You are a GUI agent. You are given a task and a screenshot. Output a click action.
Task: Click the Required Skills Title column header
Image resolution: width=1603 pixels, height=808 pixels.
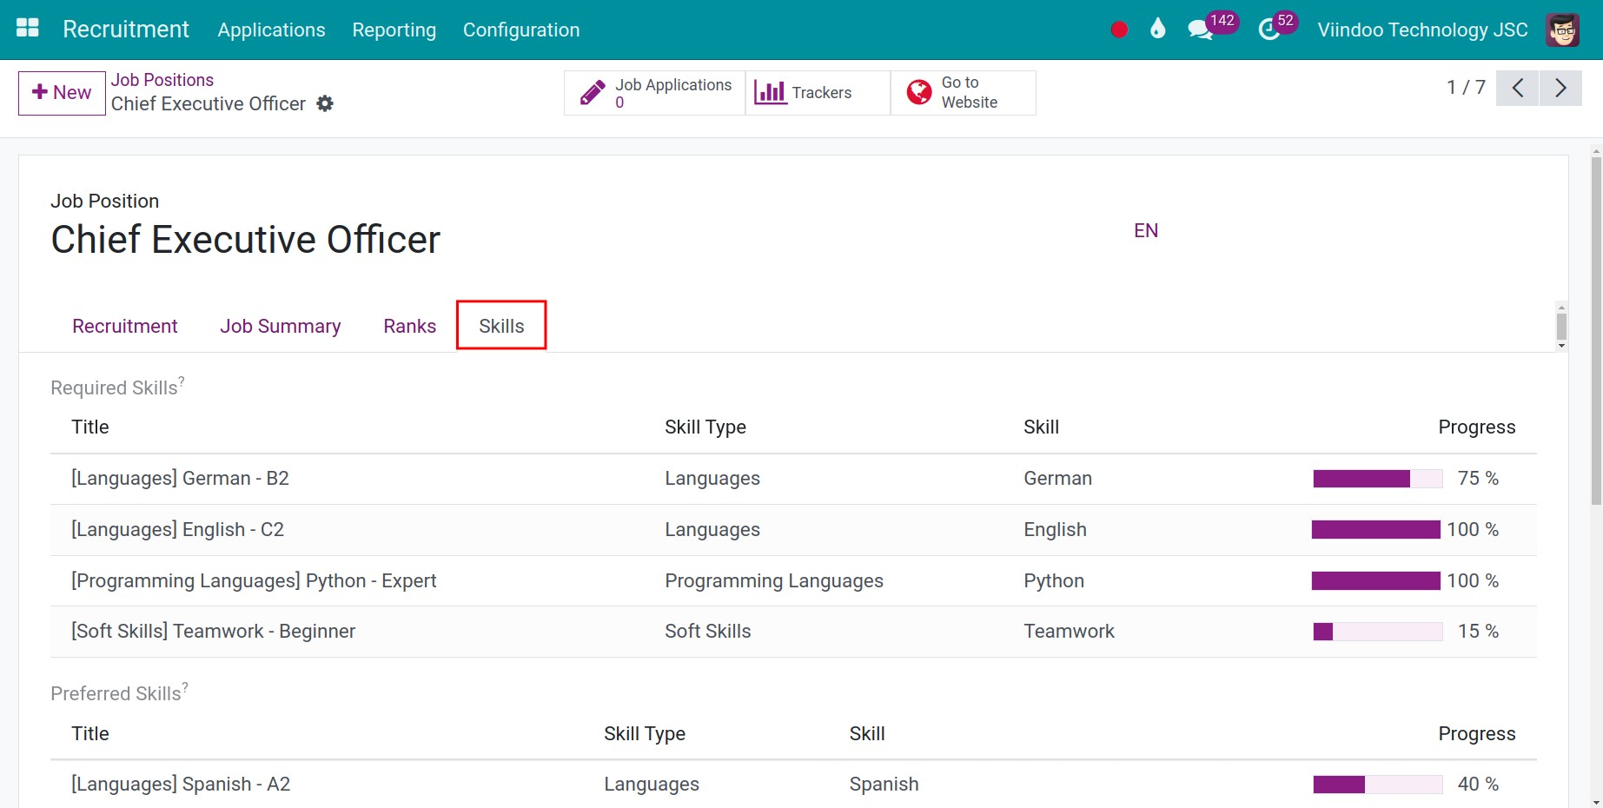click(90, 427)
